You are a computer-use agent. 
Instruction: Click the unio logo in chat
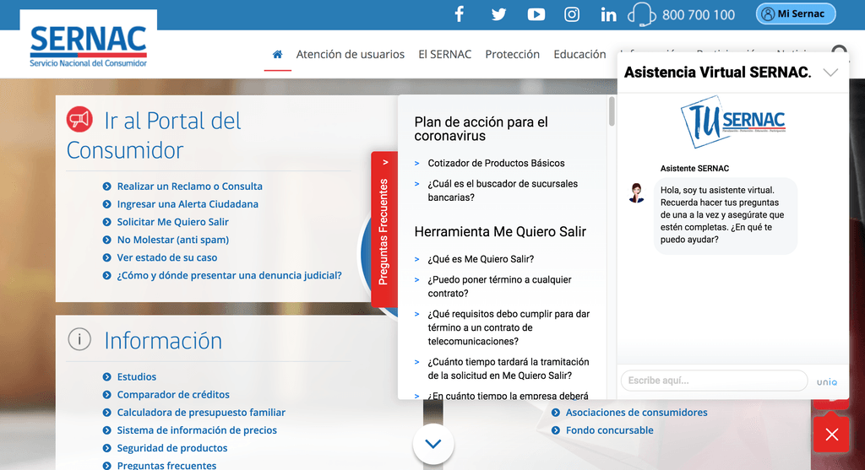tap(826, 382)
